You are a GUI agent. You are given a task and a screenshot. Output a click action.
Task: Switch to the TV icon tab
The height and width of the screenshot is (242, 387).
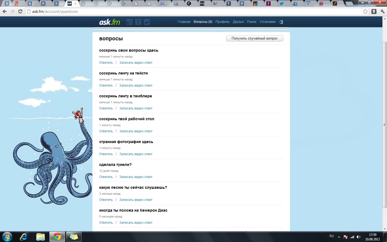[x=176, y=3]
